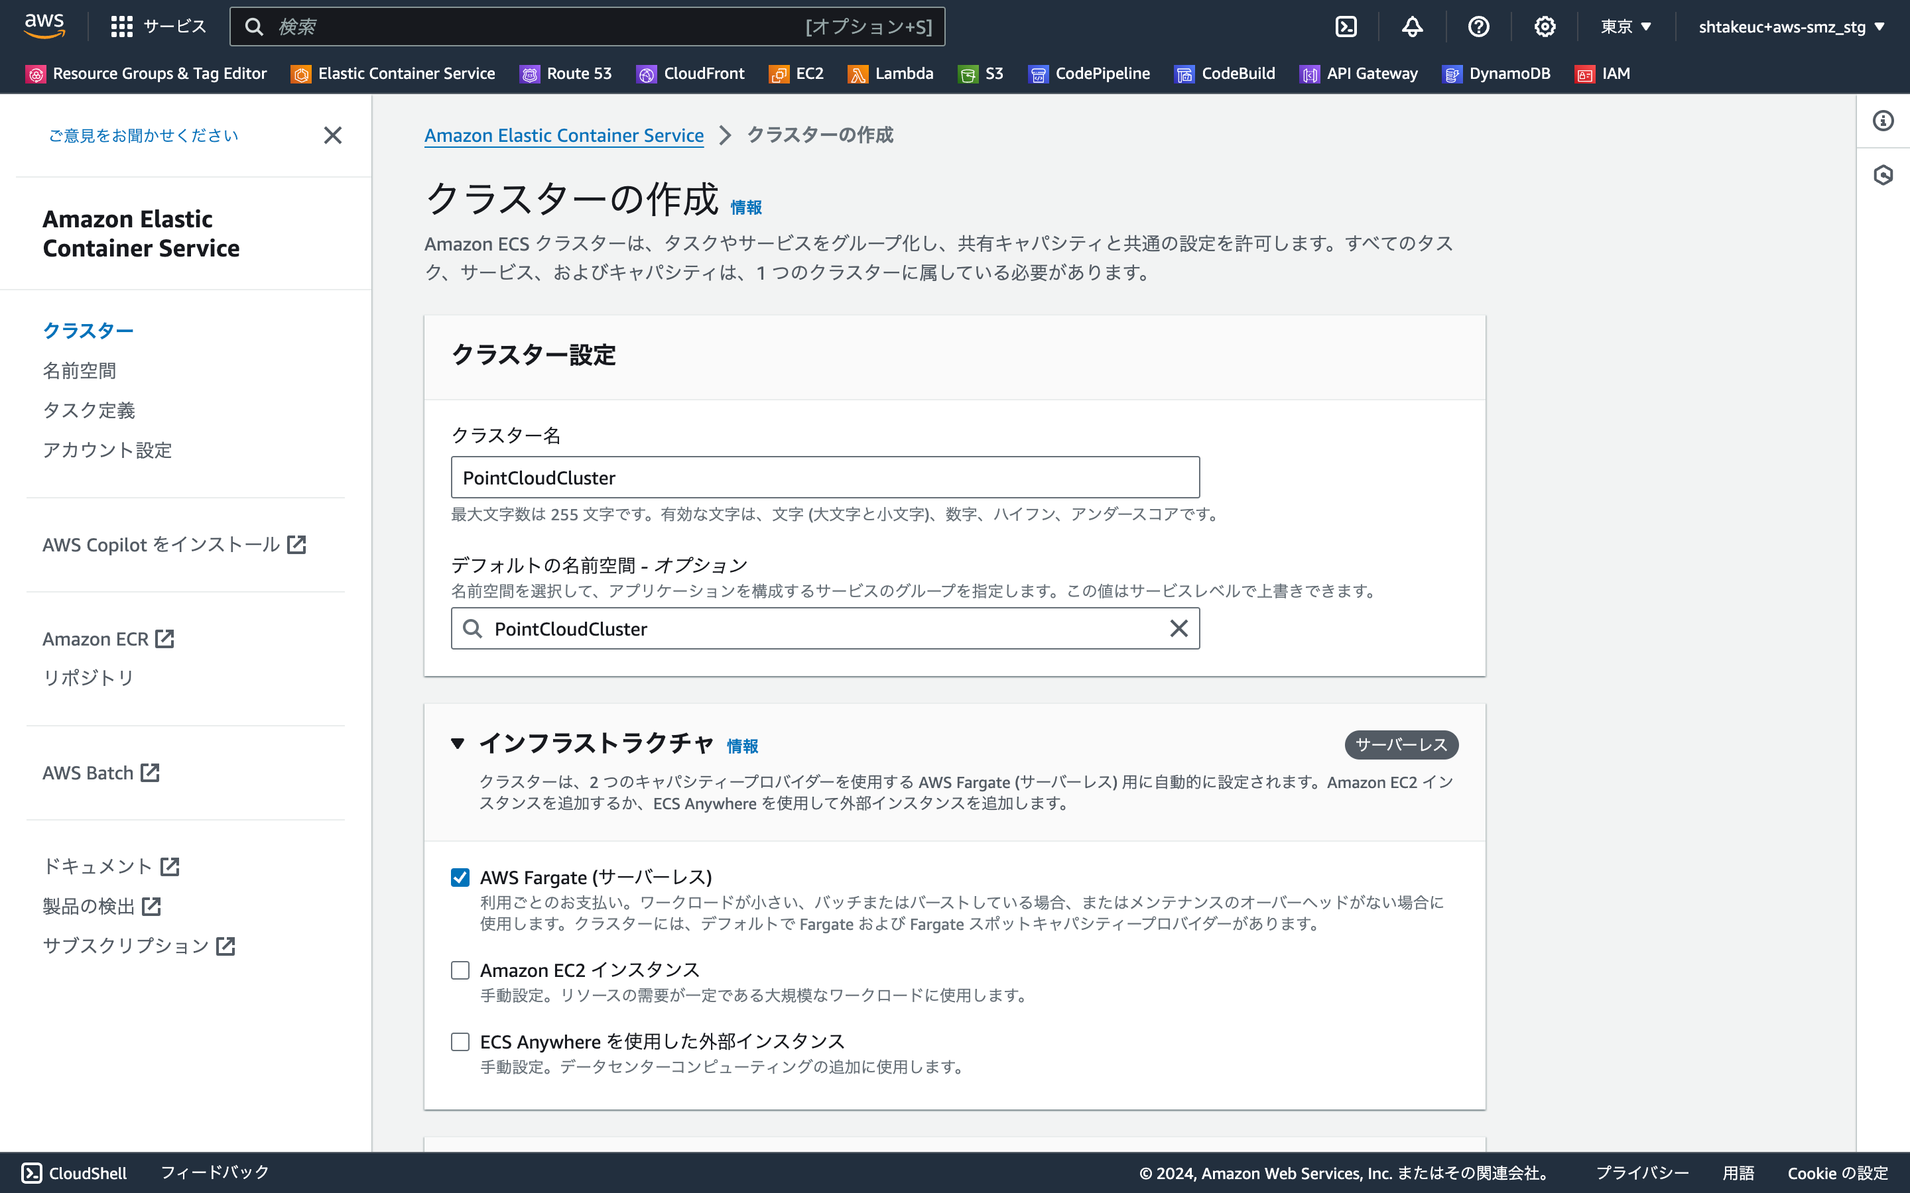Select アカウント設定 in the side navigation
This screenshot has width=1910, height=1193.
[107, 450]
